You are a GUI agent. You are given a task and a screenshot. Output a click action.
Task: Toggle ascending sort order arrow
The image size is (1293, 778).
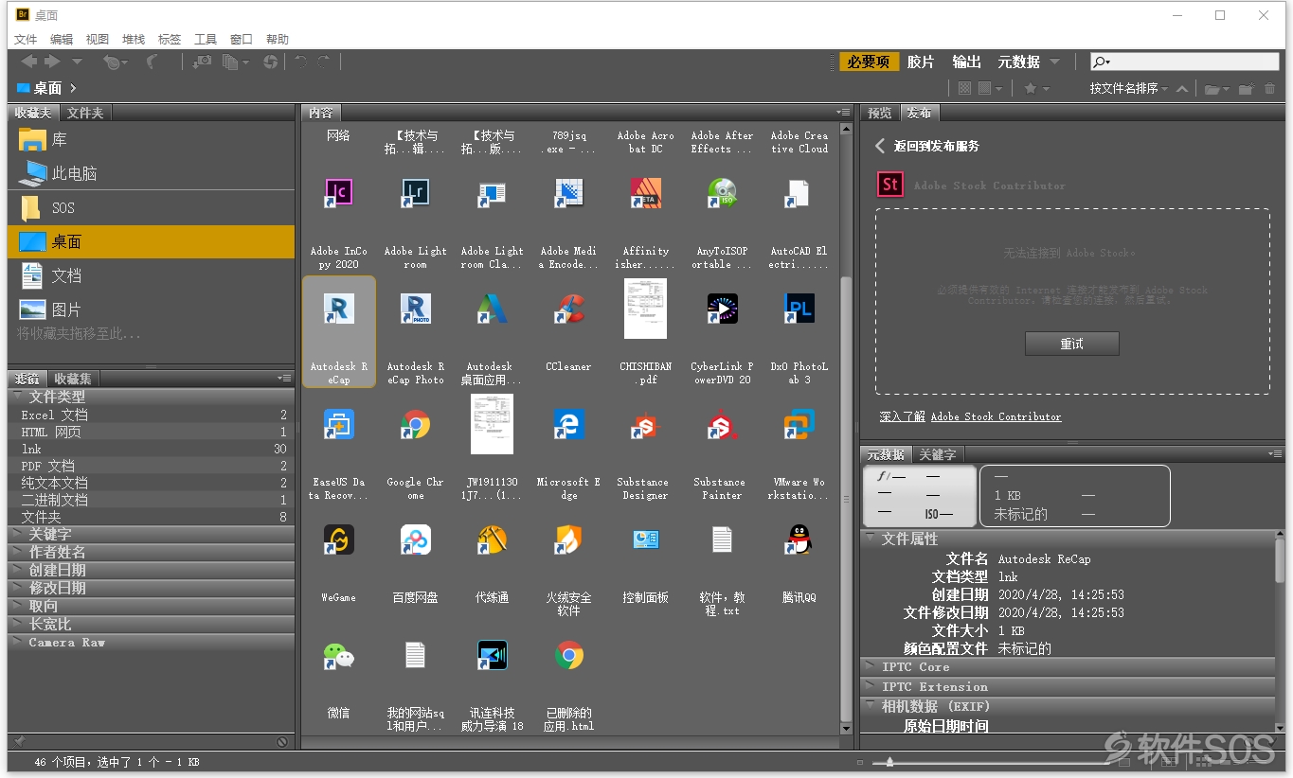click(1181, 88)
